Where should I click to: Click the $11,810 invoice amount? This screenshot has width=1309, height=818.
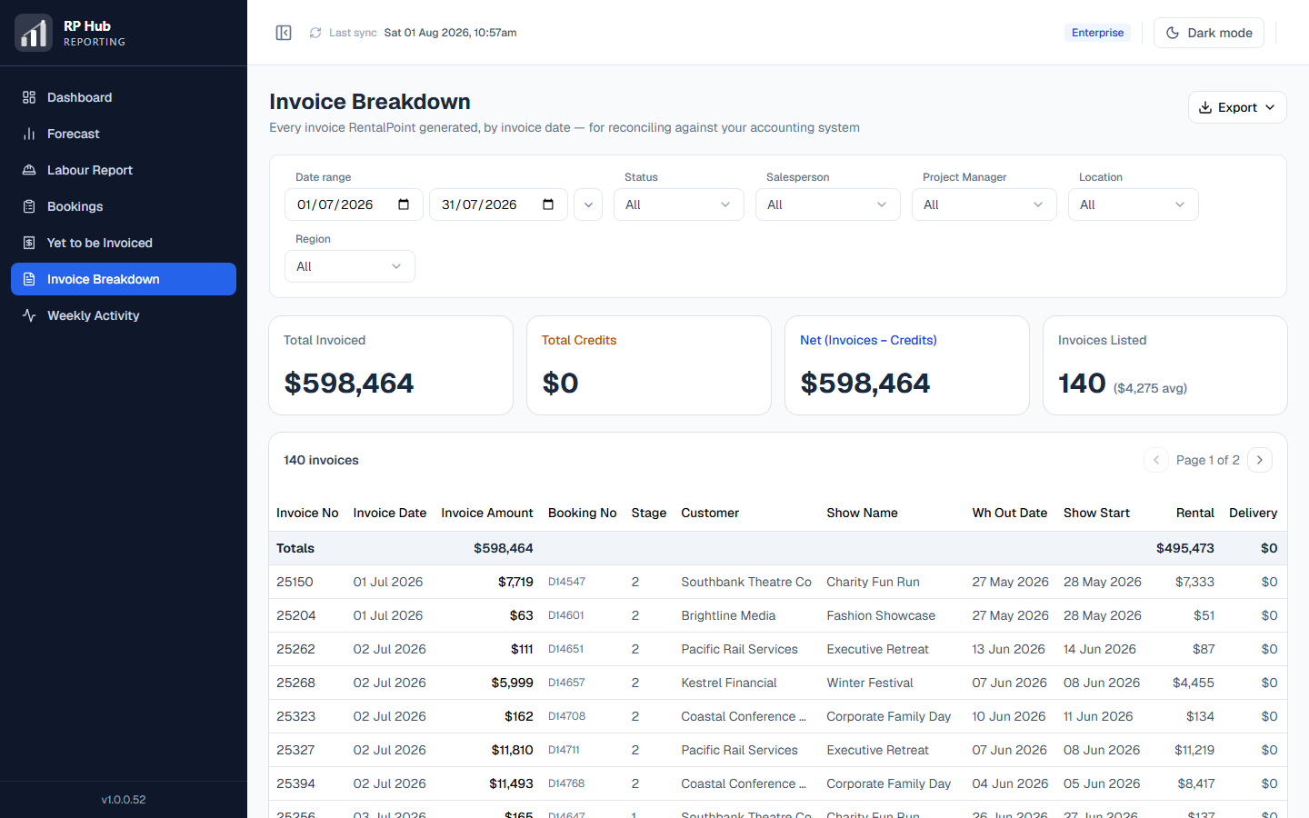point(513,750)
